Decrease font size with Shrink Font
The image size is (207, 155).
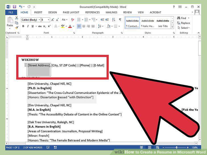coord(57,20)
